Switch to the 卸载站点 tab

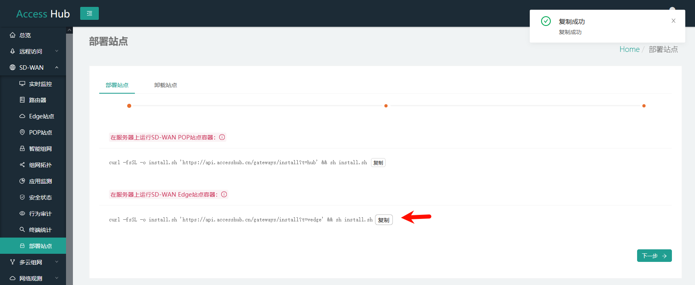(x=166, y=85)
